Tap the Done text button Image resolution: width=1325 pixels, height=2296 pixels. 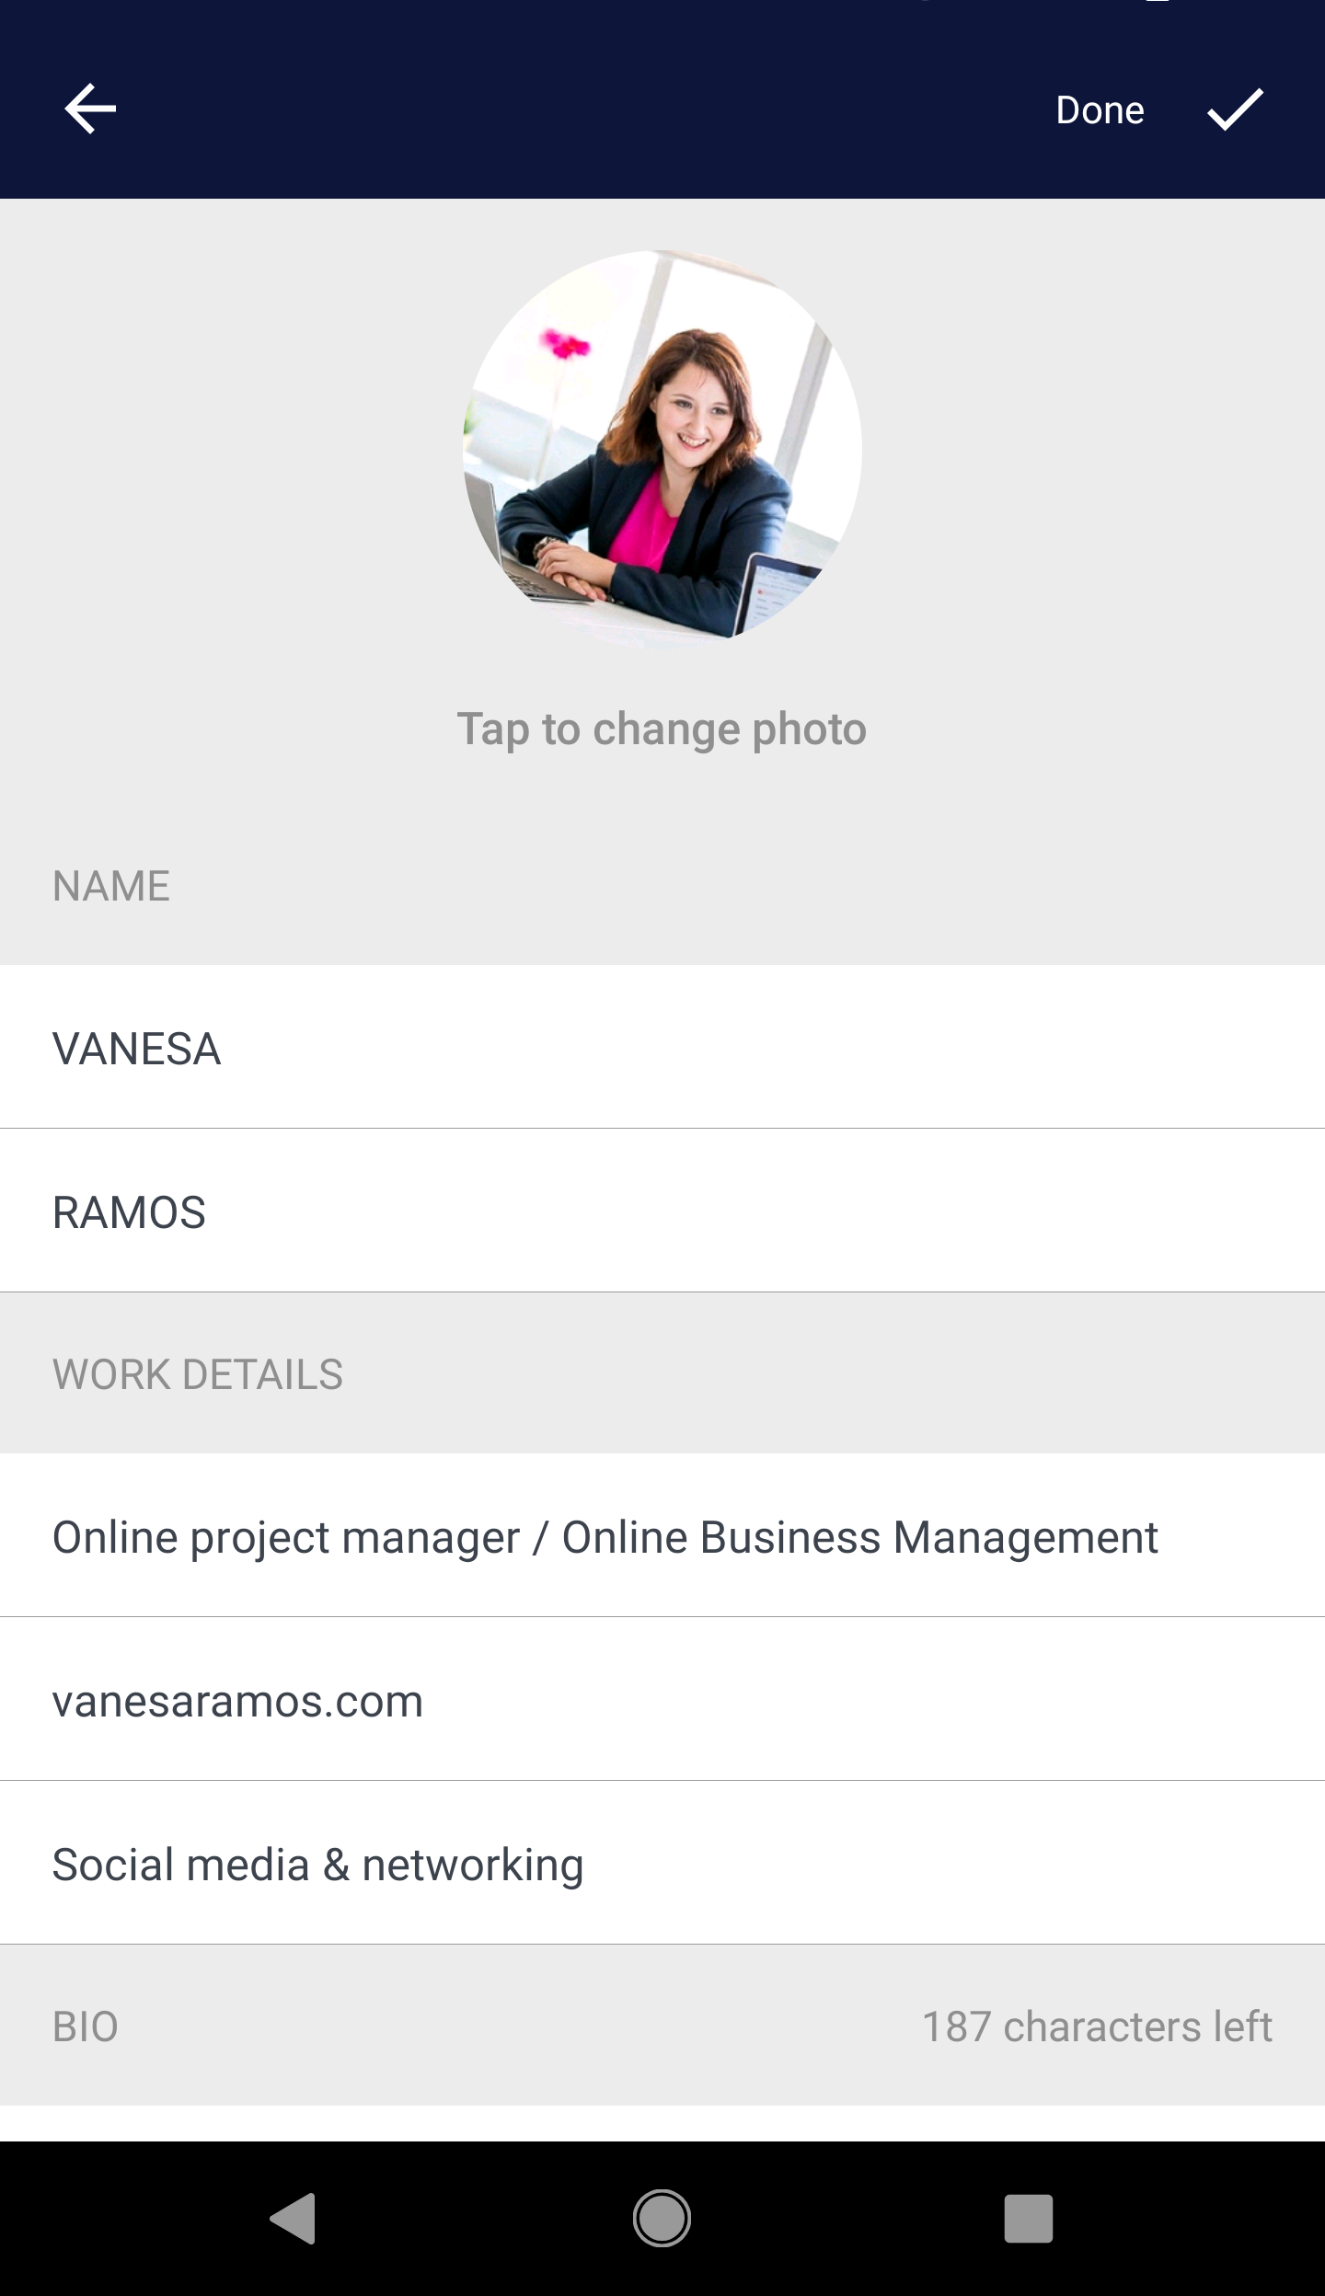(x=1100, y=110)
